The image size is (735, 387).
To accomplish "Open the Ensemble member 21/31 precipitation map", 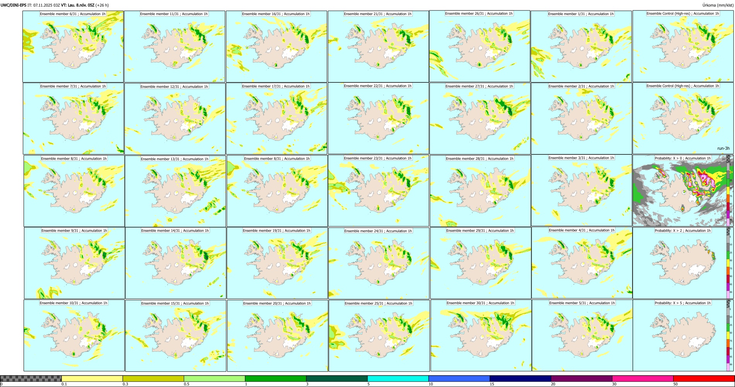I will click(378, 46).
